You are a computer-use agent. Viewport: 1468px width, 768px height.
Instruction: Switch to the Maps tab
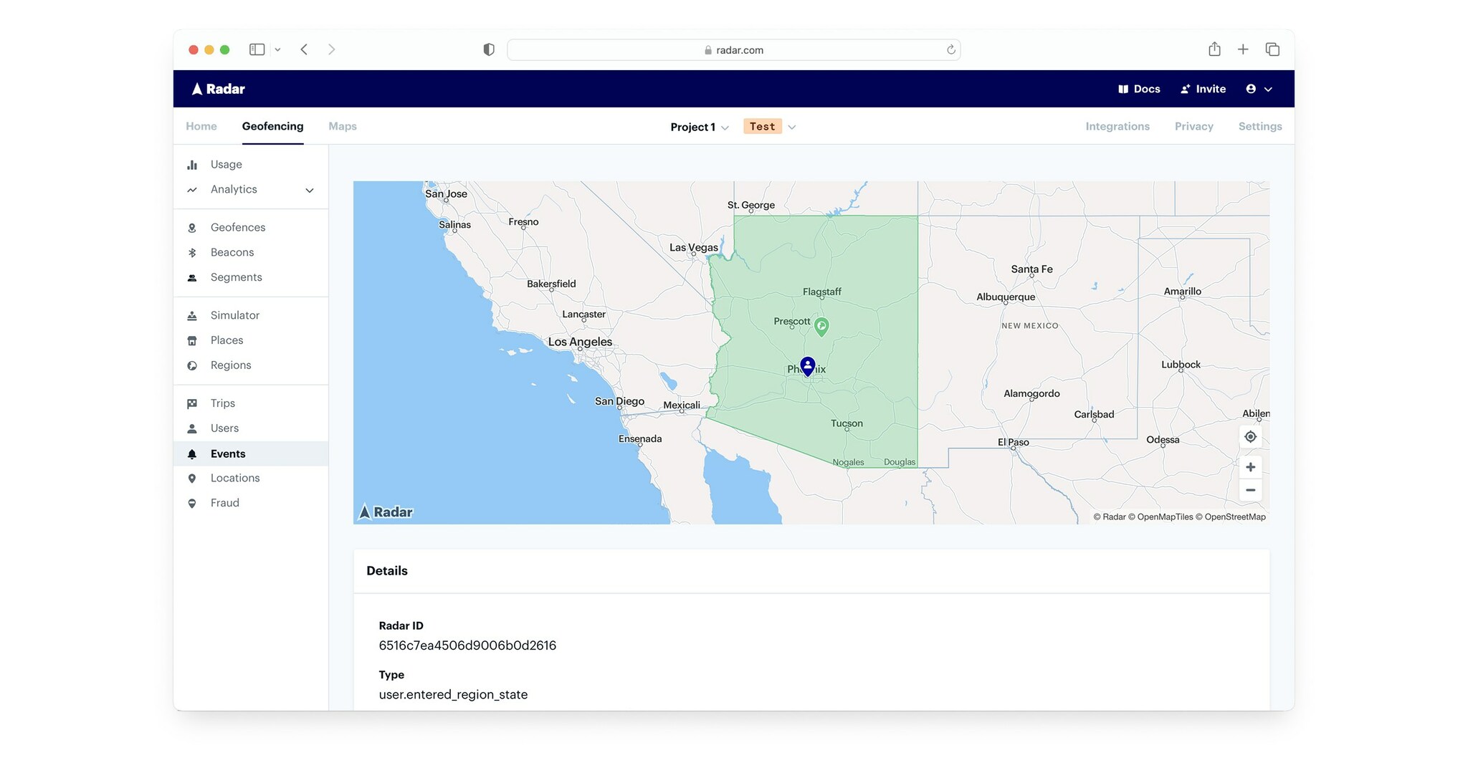(342, 126)
